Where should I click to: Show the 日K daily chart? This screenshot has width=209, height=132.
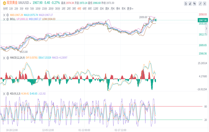point(102,9)
